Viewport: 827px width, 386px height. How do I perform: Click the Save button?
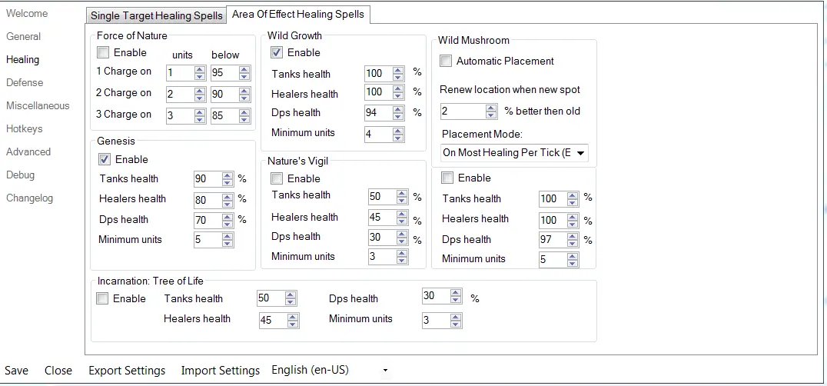pyautogui.click(x=16, y=371)
